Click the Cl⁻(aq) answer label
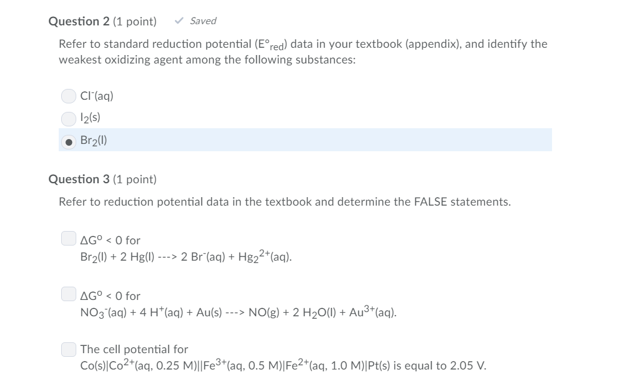Screen dimensions: 618x381 coord(97,96)
